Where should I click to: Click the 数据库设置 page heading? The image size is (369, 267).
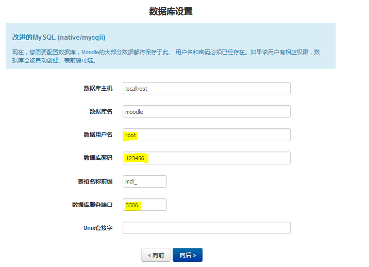171,11
